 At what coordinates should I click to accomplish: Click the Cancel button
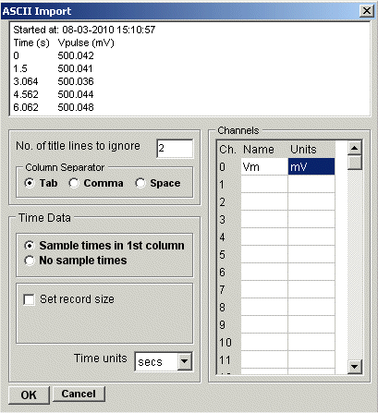tap(79, 394)
